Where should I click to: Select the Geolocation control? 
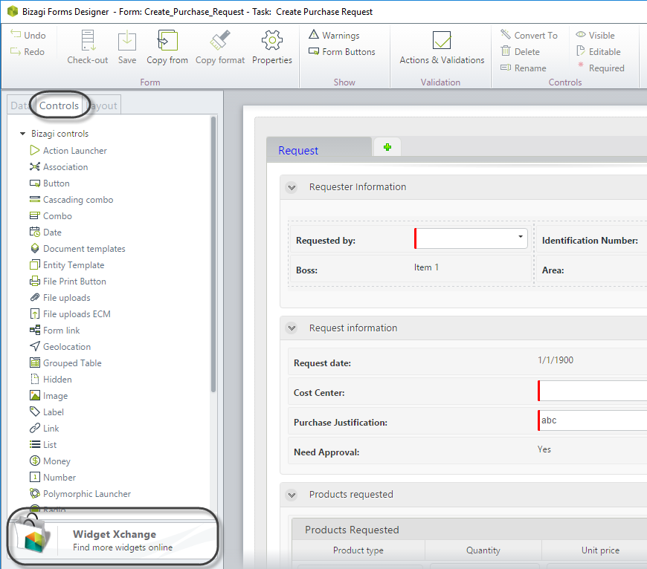click(x=60, y=346)
